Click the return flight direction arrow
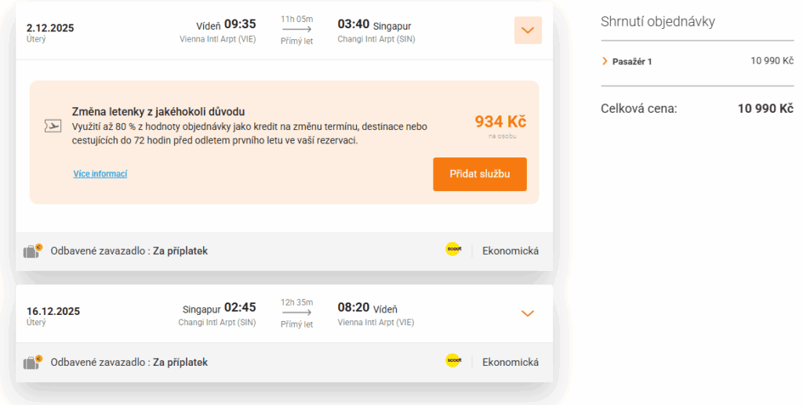 coord(296,313)
